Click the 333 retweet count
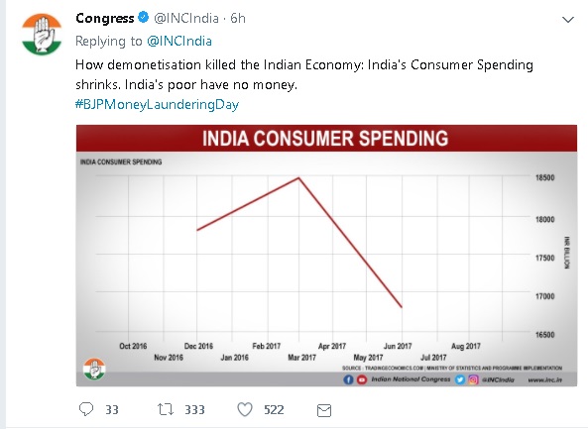This screenshot has width=588, height=429. (194, 409)
